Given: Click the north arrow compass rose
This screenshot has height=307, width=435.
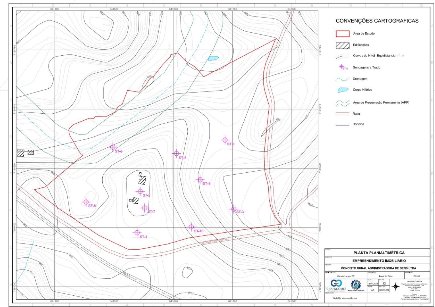Looking at the screenshot, I should (395, 287).
